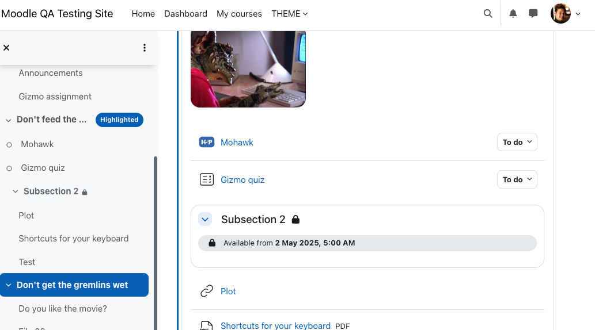Click the lock icon in availability notice
The image size is (595, 330).
coord(212,243)
